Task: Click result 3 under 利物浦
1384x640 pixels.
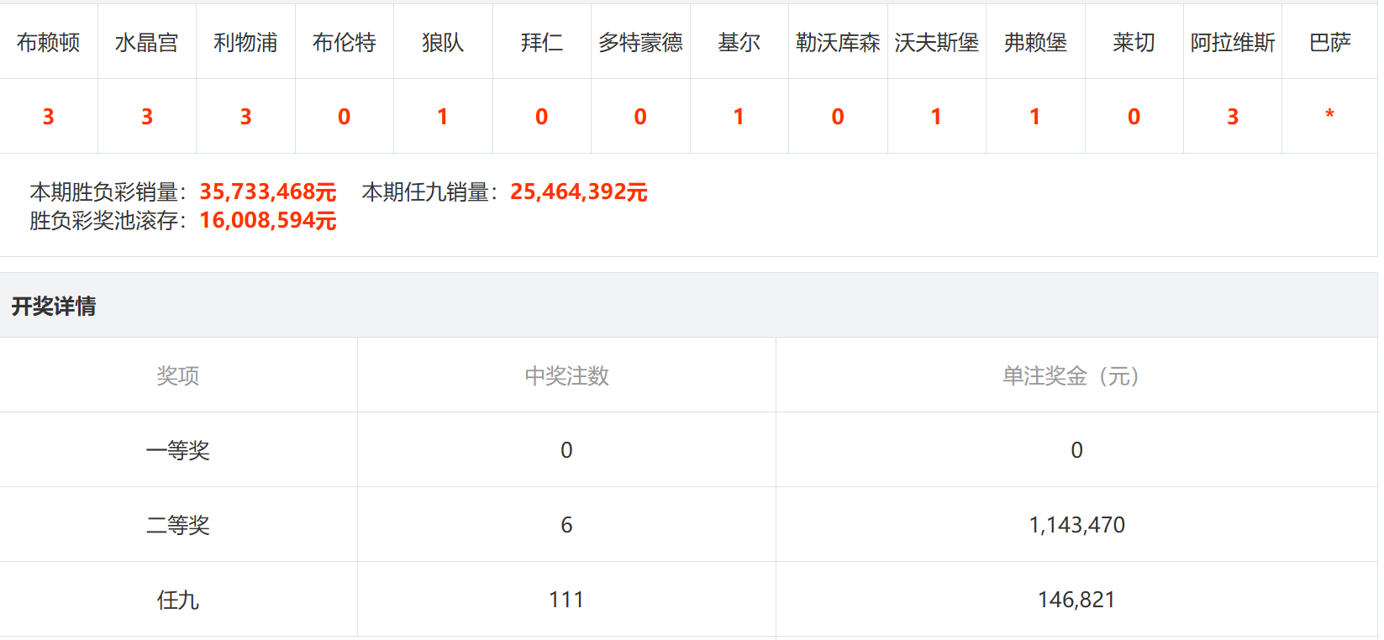Action: [245, 117]
